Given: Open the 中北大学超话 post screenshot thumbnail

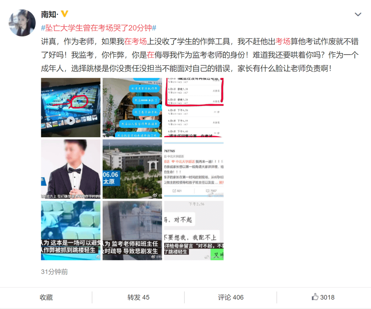Looking at the screenshot, I should [x=194, y=169].
